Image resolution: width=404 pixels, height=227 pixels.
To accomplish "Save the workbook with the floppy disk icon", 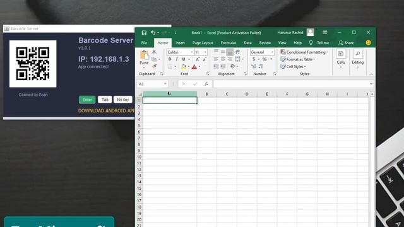I will tap(144, 33).
